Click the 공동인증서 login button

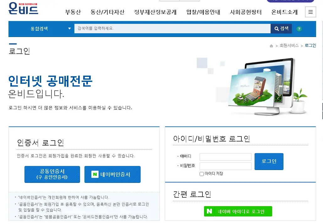coord(52,174)
